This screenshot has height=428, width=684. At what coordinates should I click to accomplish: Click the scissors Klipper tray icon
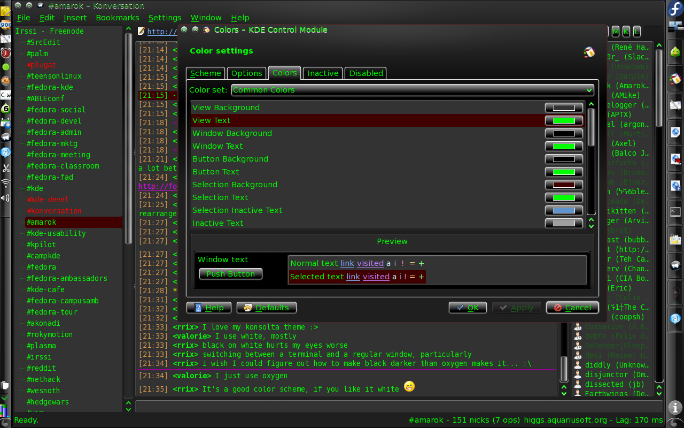point(5,168)
